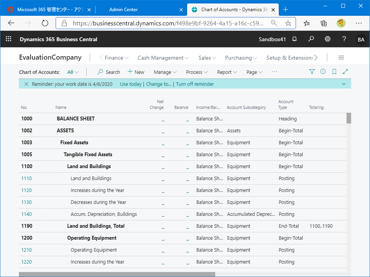Viewport: 370px width, 277px height.
Task: Click Turn off reminder link
Action: 195,84
